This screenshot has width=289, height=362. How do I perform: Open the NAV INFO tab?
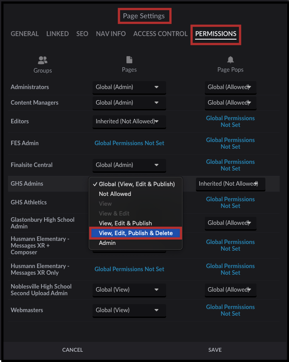pyautogui.click(x=111, y=34)
